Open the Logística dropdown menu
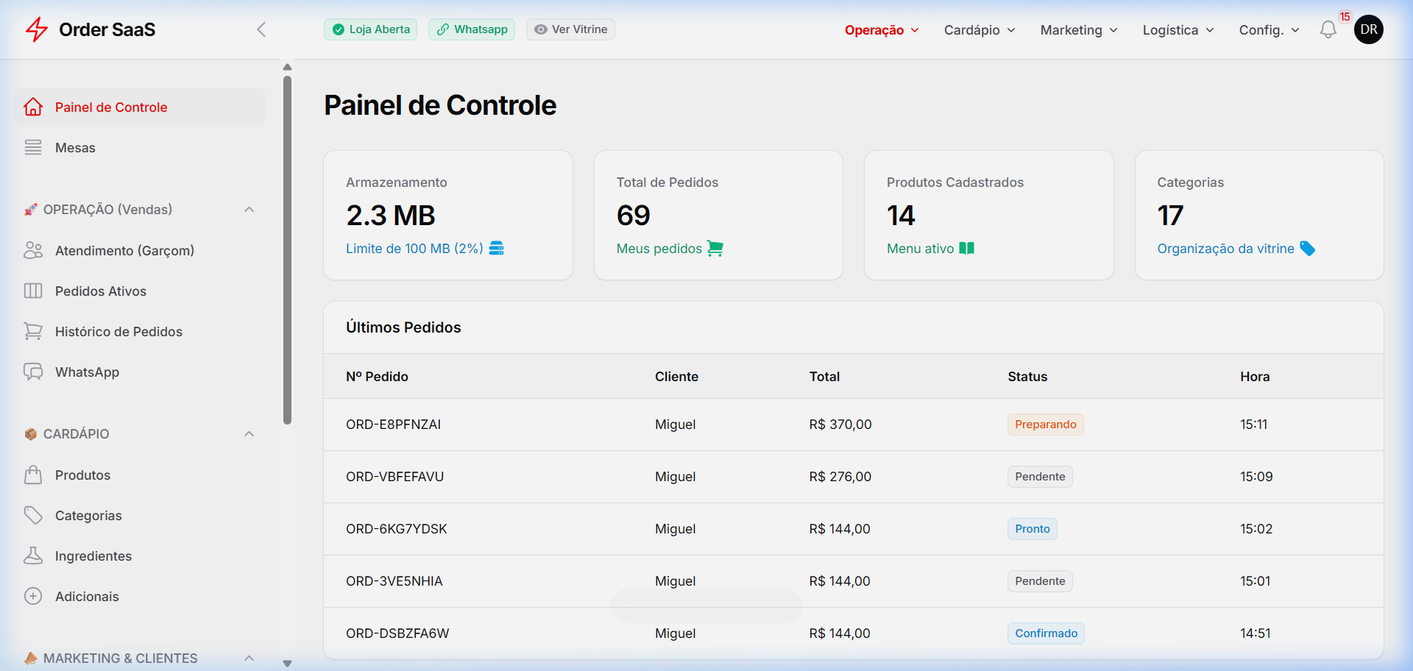This screenshot has width=1413, height=671. 1178,30
